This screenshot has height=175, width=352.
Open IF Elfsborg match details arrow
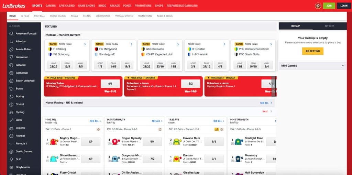[85, 44]
